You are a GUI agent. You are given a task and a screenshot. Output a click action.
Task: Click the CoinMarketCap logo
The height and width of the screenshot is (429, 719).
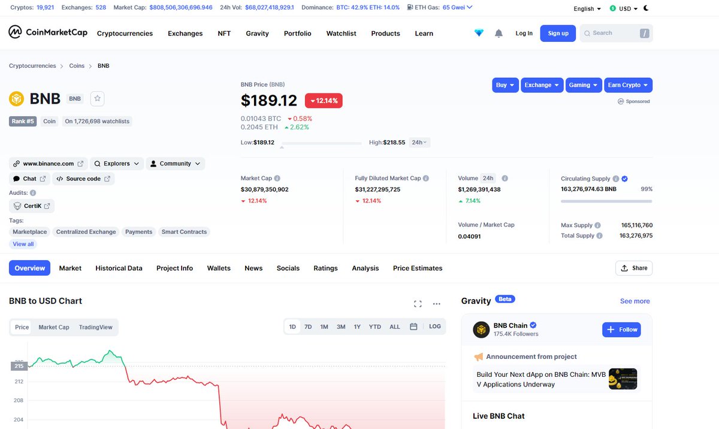[x=49, y=32]
